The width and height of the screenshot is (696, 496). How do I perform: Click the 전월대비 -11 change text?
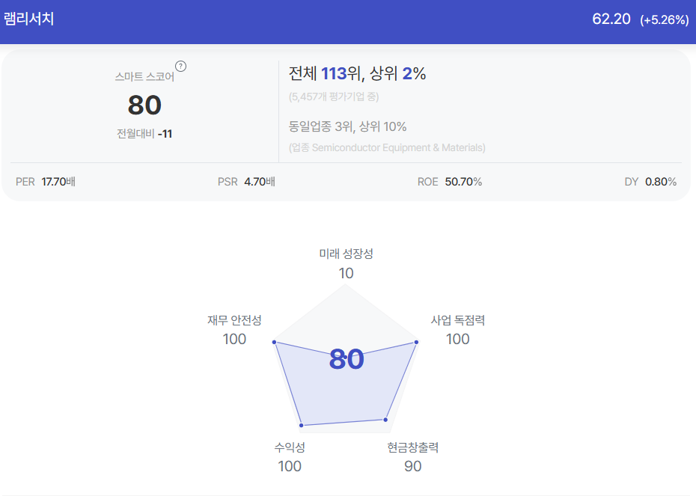coord(144,133)
